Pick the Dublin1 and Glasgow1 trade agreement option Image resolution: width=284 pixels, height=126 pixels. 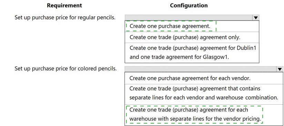point(192,53)
